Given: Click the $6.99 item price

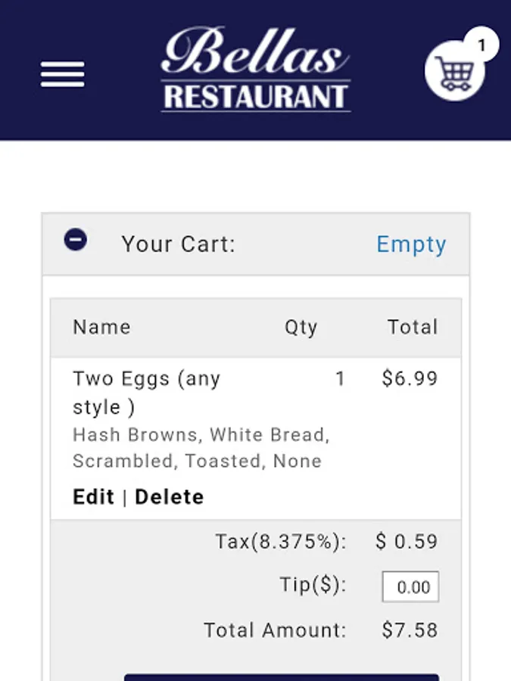Looking at the screenshot, I should (x=410, y=378).
